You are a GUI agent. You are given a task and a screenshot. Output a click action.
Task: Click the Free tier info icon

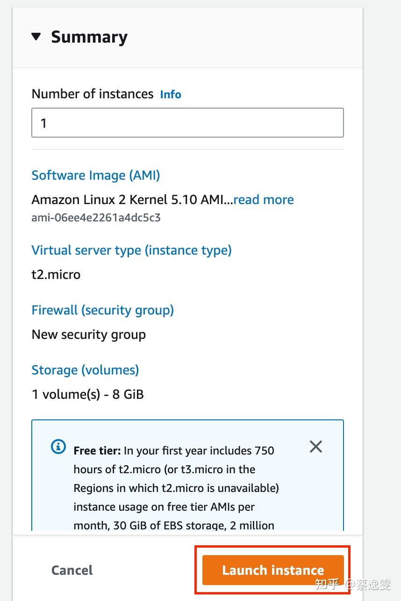click(57, 447)
